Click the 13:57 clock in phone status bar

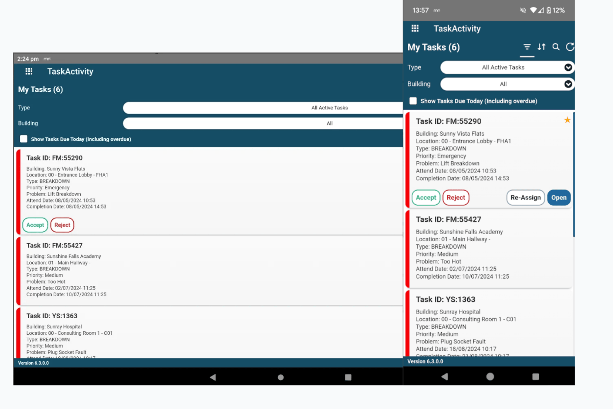[x=420, y=10]
